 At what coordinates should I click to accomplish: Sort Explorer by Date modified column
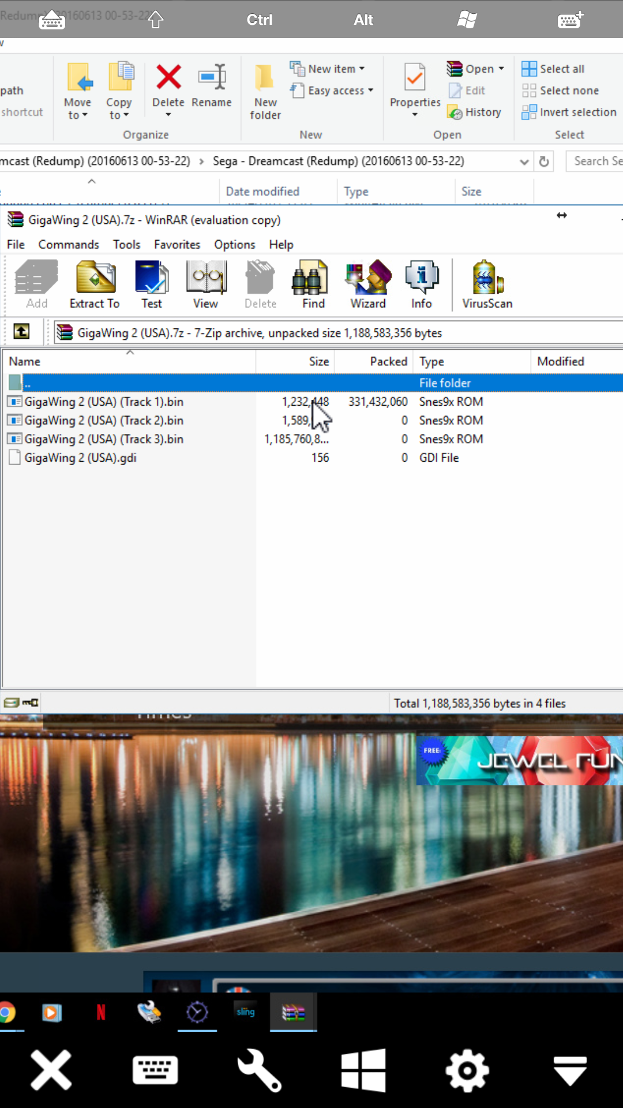[278, 192]
